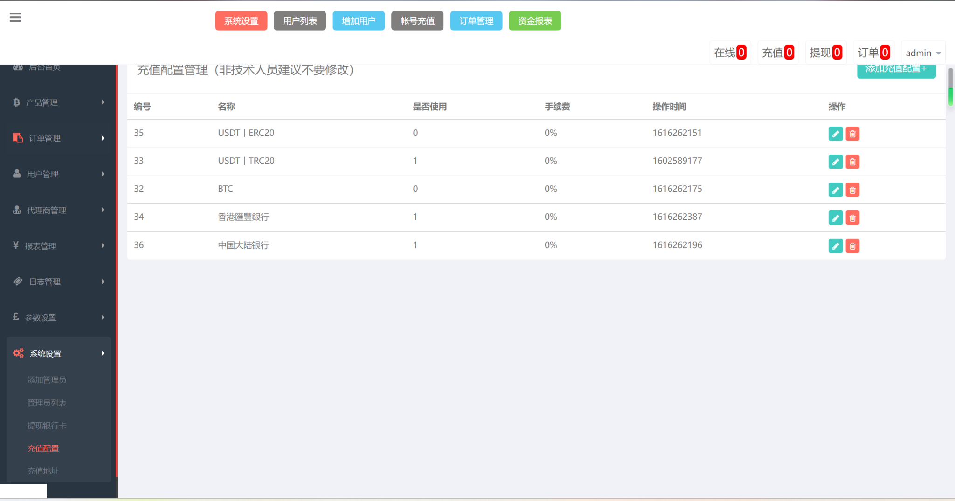Open 充值地址 submenu item

43,471
